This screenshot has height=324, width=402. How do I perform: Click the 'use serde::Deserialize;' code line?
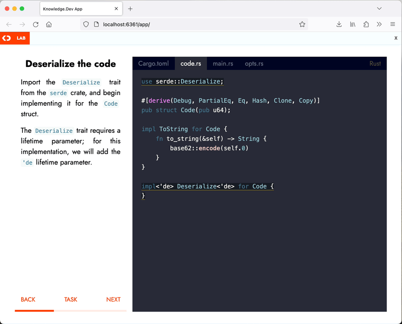[x=182, y=82]
